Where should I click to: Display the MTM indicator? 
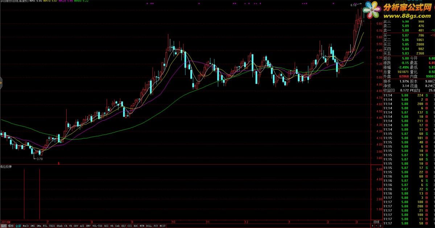[142, 226]
